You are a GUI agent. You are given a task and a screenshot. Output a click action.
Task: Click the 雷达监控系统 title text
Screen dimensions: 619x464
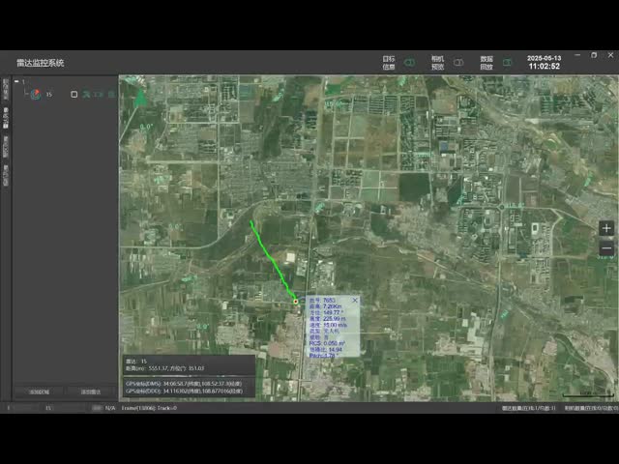coord(41,63)
